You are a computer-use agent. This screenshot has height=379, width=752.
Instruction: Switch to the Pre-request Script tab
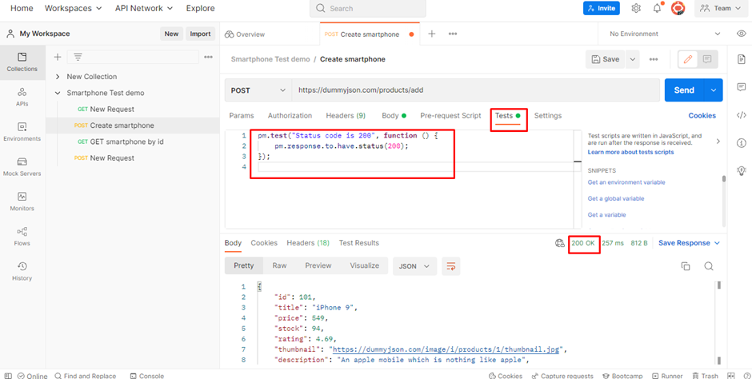pyautogui.click(x=450, y=115)
